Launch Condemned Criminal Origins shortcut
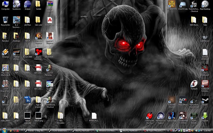Viewport: 213px width, 133px height. point(183,118)
